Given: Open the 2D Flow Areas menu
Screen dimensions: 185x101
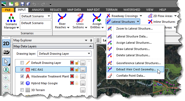Looking at the screenshot, I should point(162,16).
